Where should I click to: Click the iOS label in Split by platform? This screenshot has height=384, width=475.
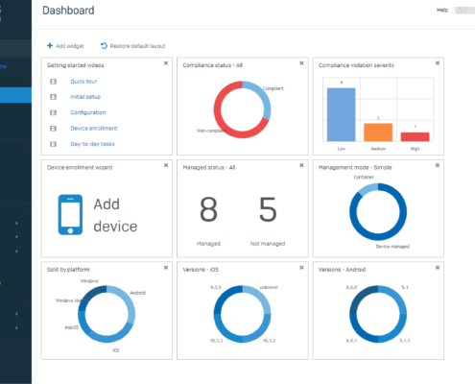pyautogui.click(x=116, y=350)
